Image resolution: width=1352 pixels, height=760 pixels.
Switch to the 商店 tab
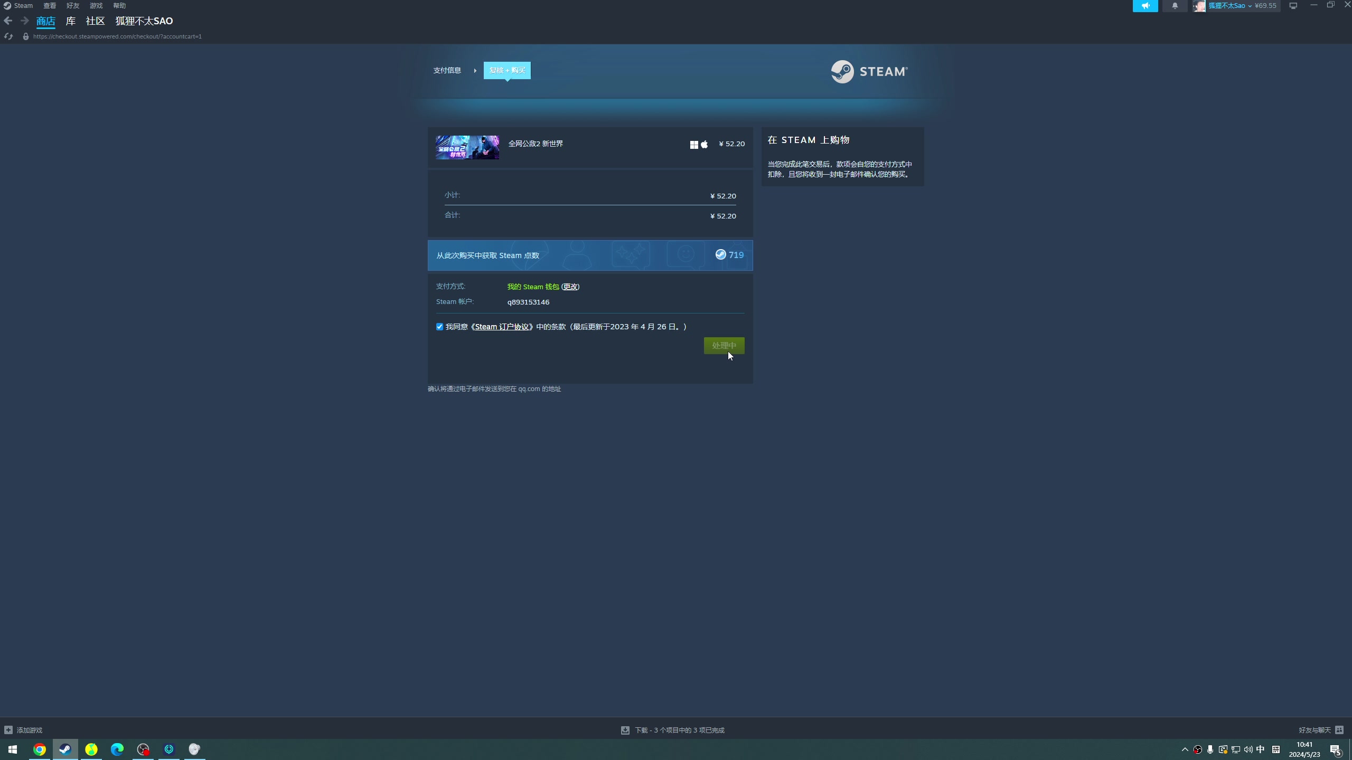coord(46,21)
